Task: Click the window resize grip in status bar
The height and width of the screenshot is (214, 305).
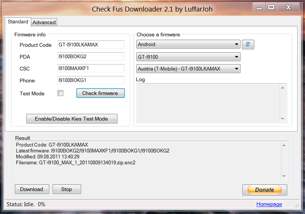Action: 297,206
